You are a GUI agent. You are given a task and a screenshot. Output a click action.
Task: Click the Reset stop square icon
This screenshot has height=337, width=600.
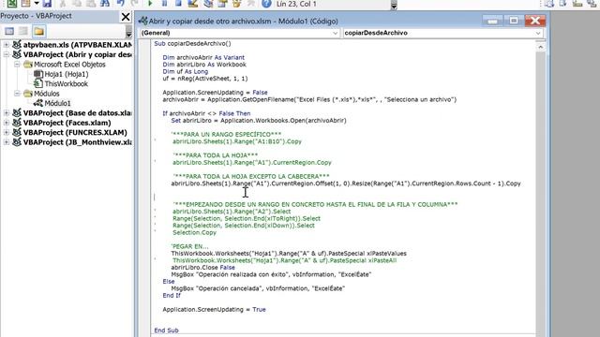pos(178,4)
